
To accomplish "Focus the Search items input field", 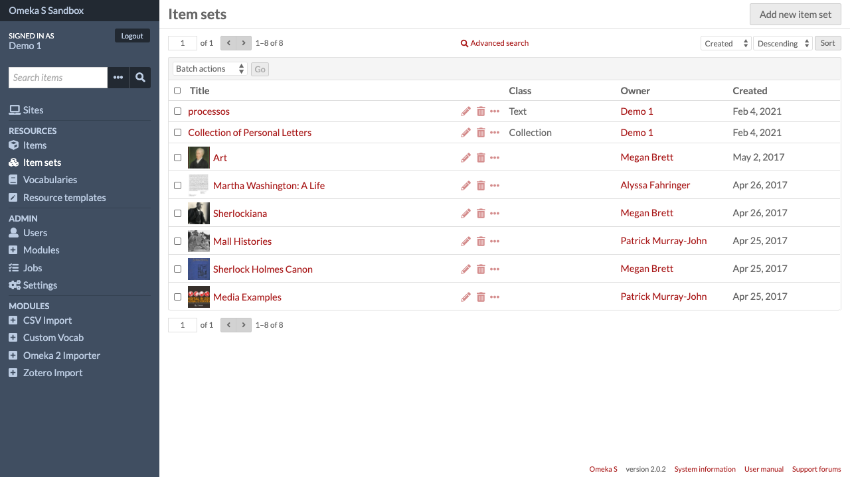I will point(58,78).
